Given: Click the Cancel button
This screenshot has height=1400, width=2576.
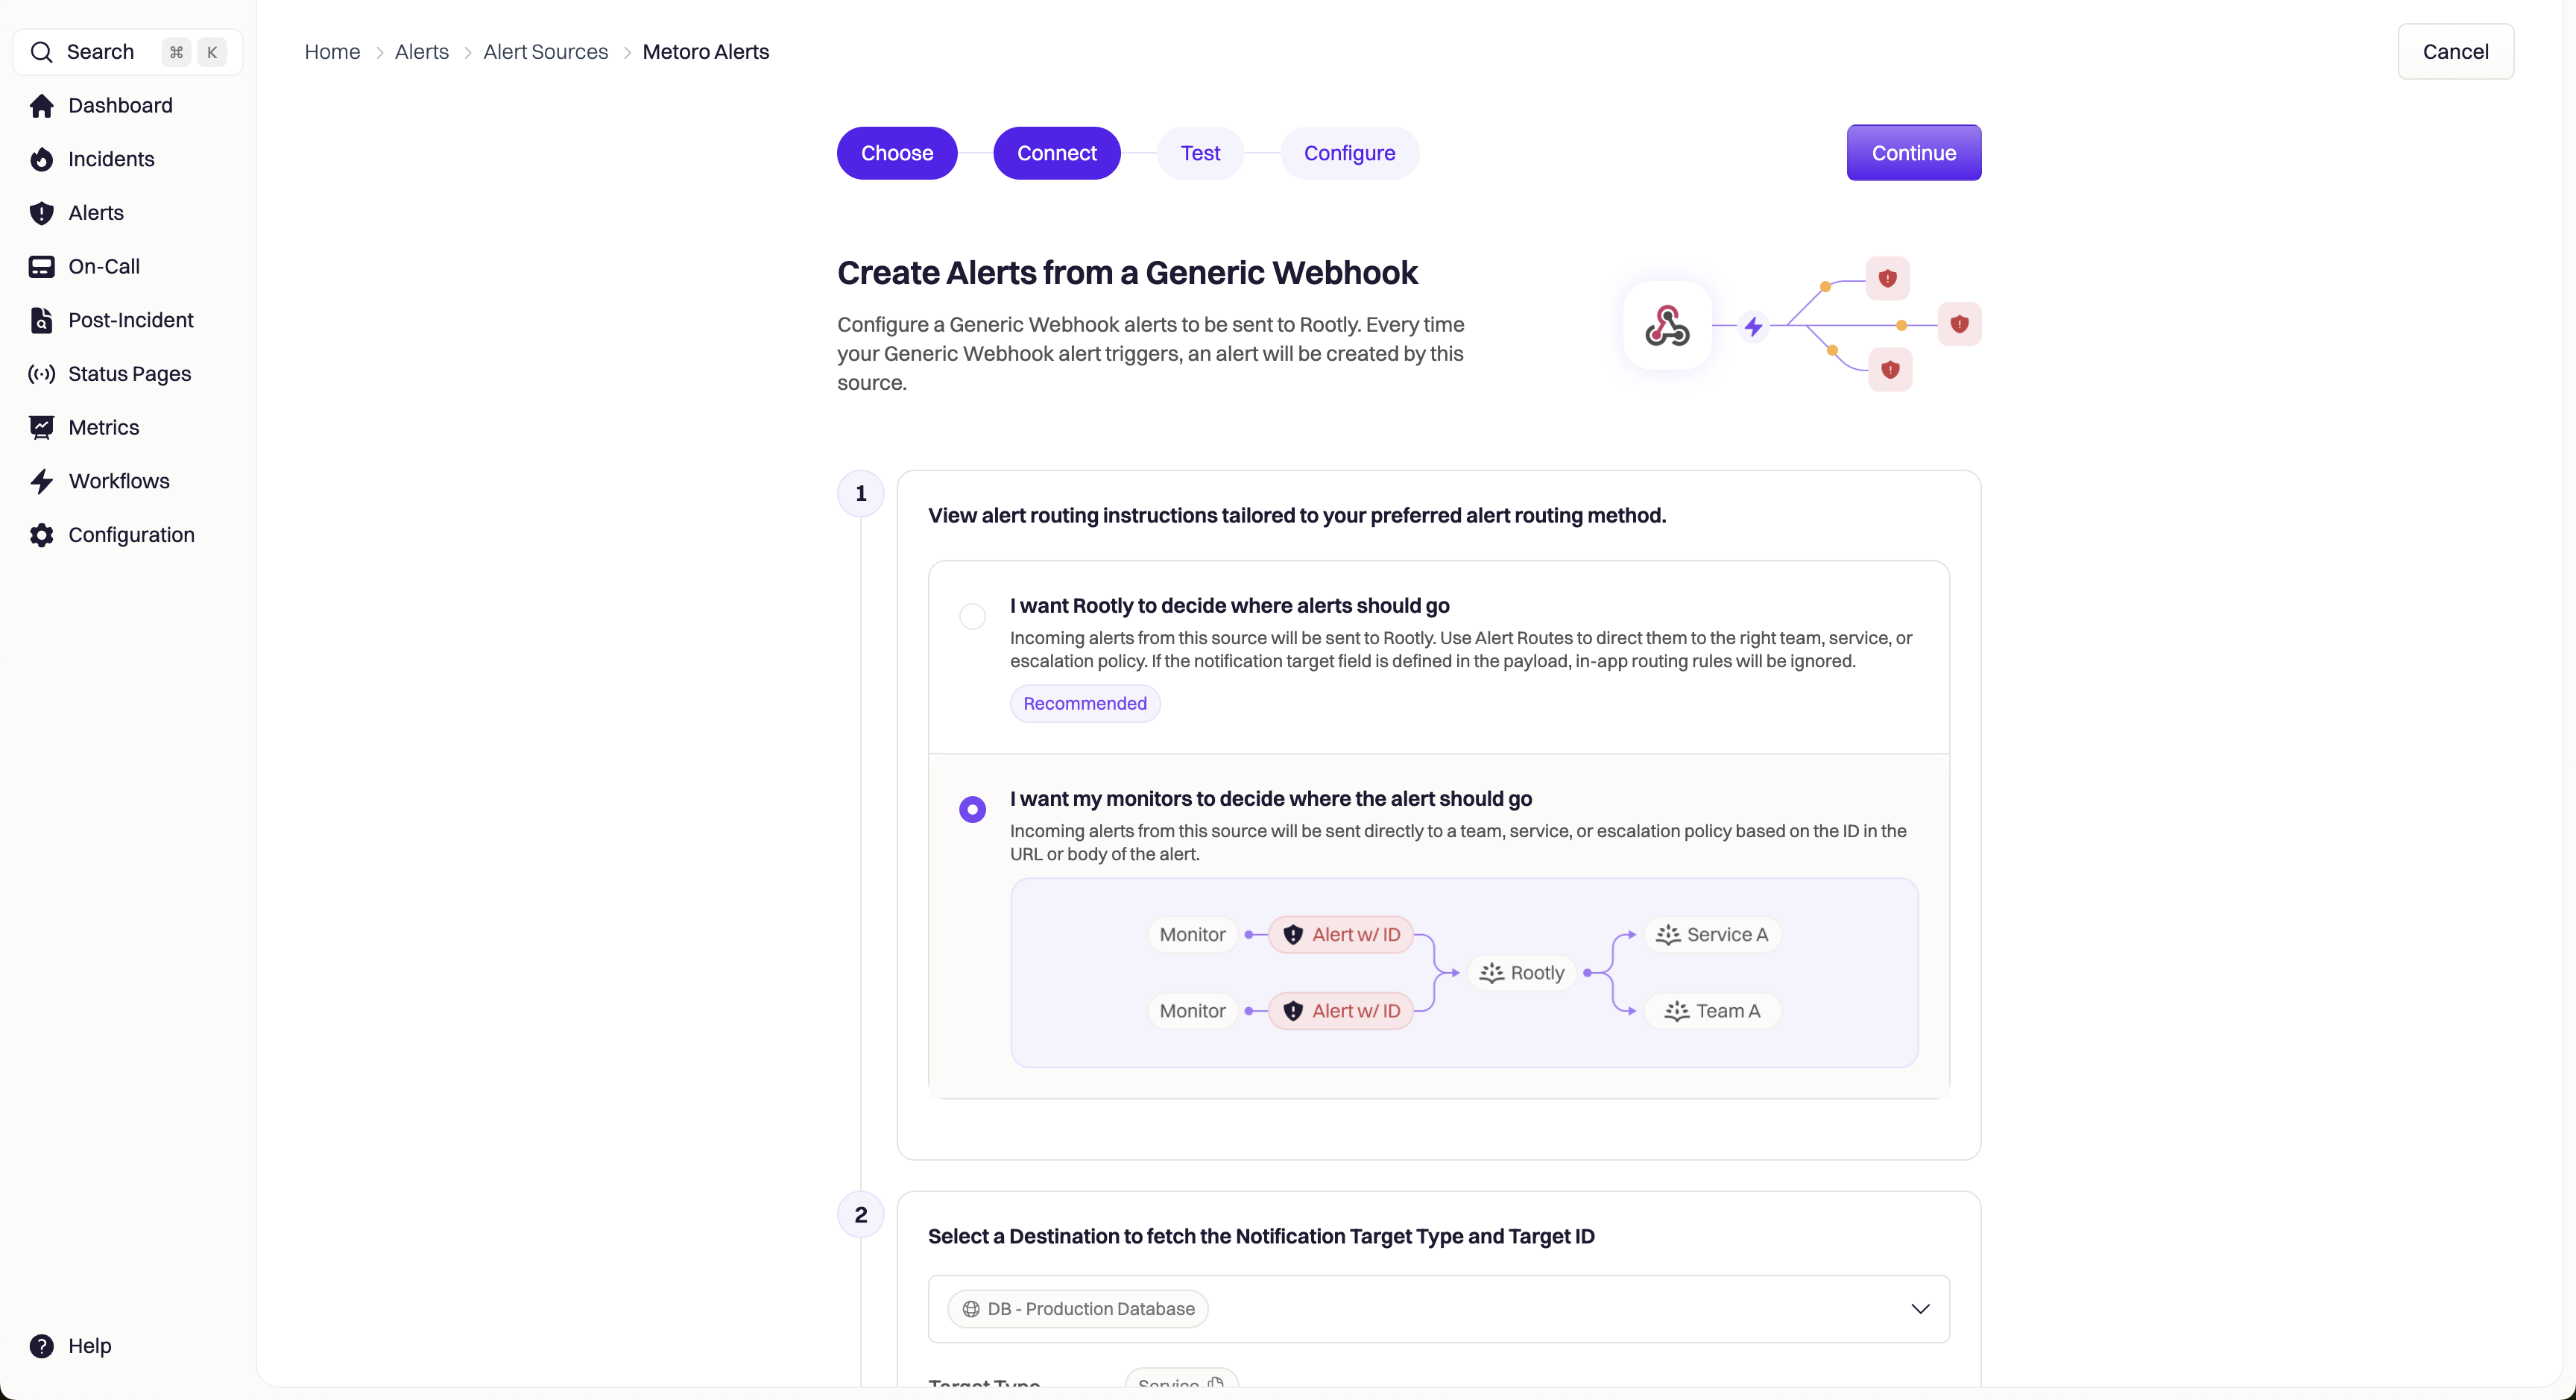Looking at the screenshot, I should (2455, 52).
